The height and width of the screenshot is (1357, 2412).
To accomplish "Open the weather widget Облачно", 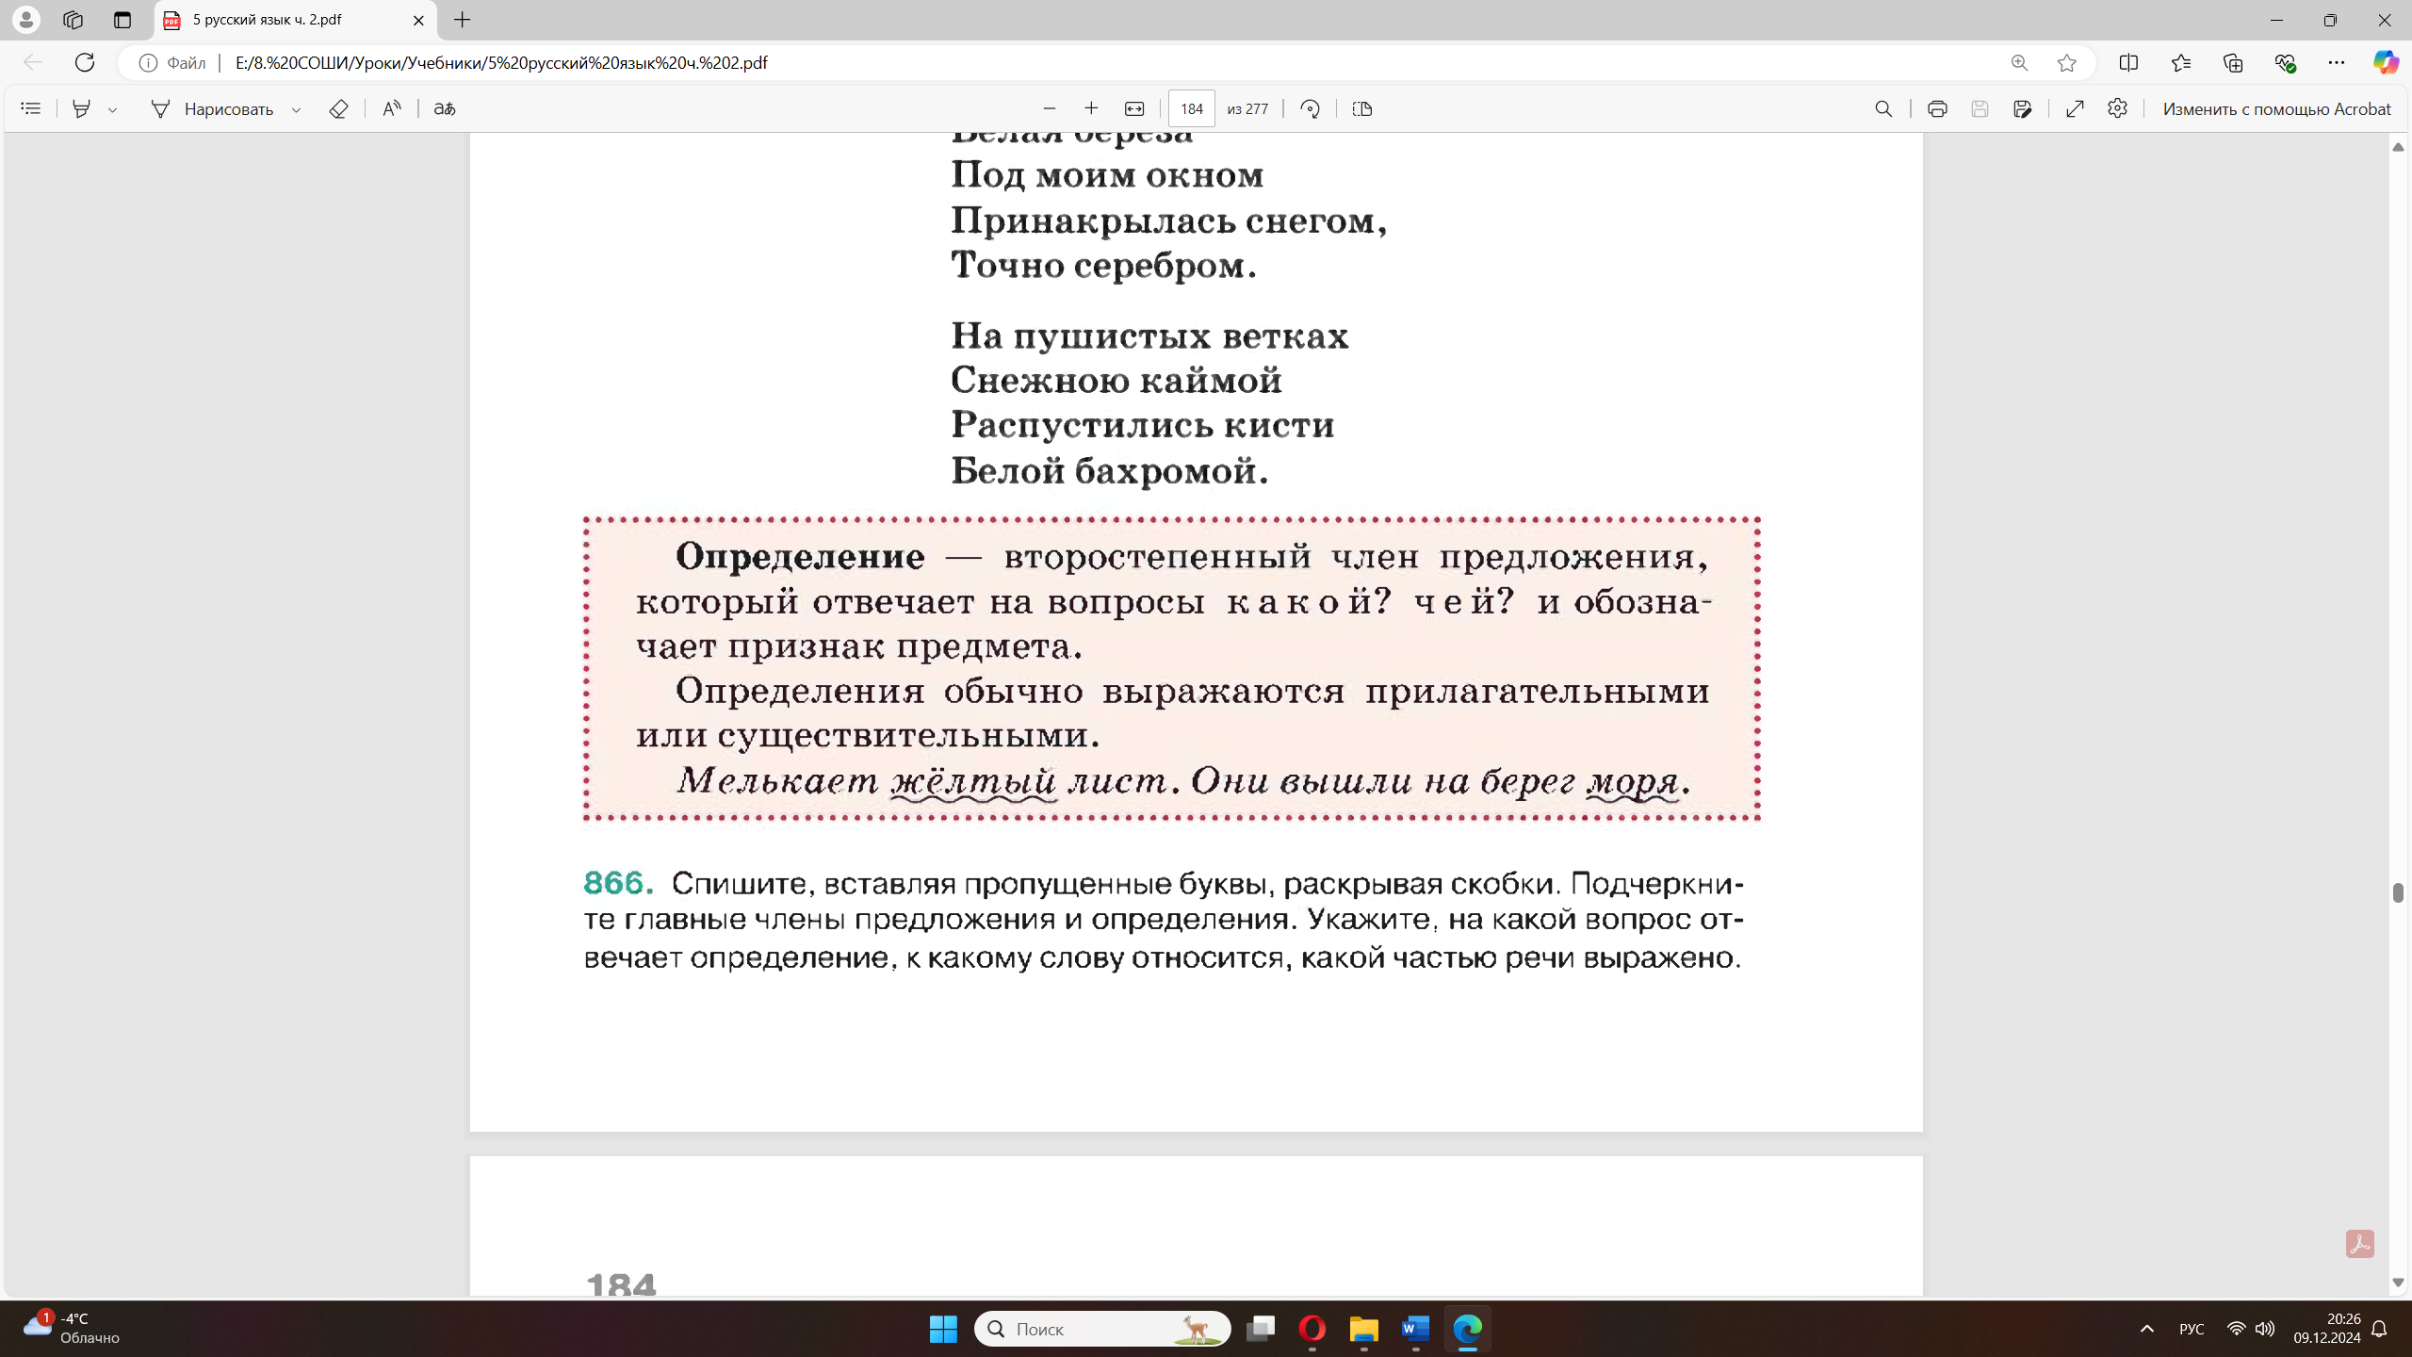I will (x=71, y=1329).
